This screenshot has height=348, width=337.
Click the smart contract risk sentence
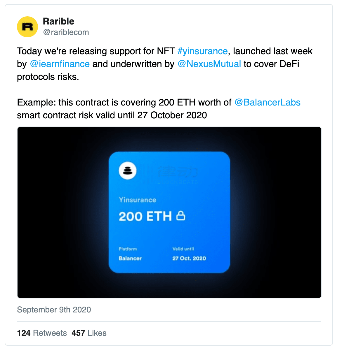pyautogui.click(x=112, y=115)
